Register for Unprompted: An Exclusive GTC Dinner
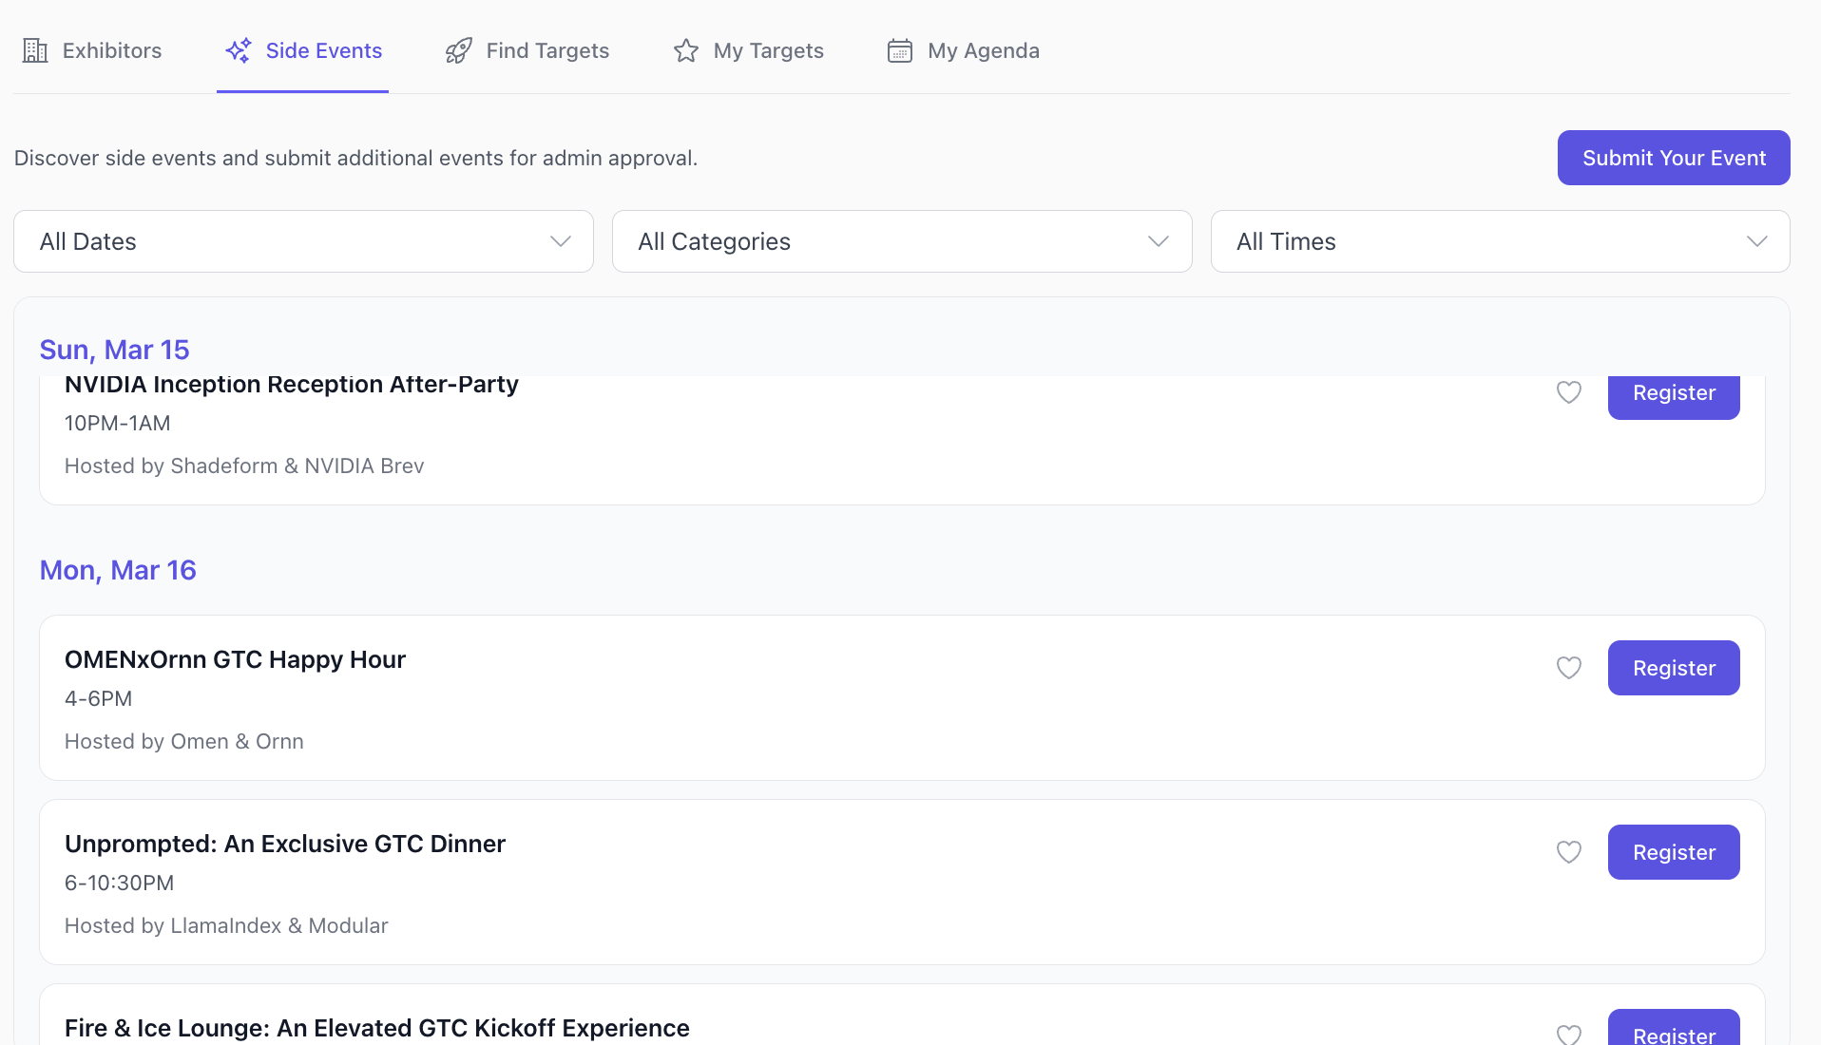The image size is (1821, 1045). coord(1674,852)
